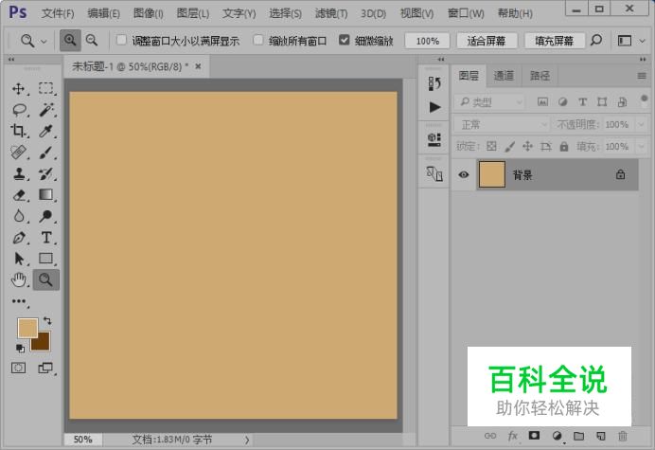Choose Zoom Out mode in options bar
Image resolution: width=655 pixels, height=450 pixels.
(x=92, y=41)
